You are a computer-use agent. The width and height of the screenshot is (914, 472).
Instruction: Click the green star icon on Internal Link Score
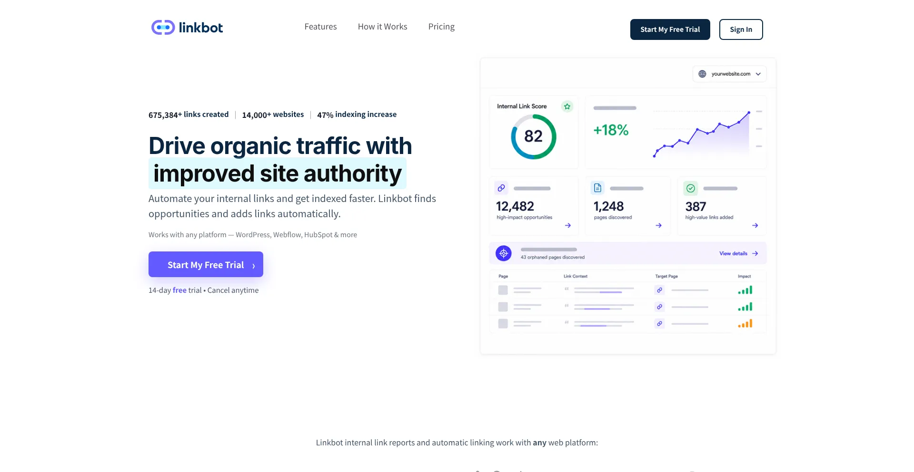(x=567, y=106)
